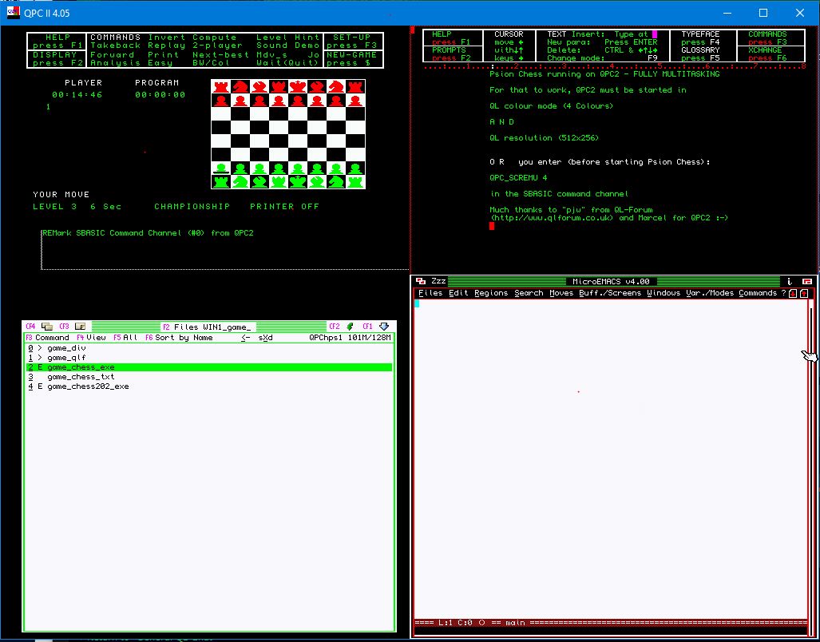Select the red rook in the right corner

coord(355,87)
